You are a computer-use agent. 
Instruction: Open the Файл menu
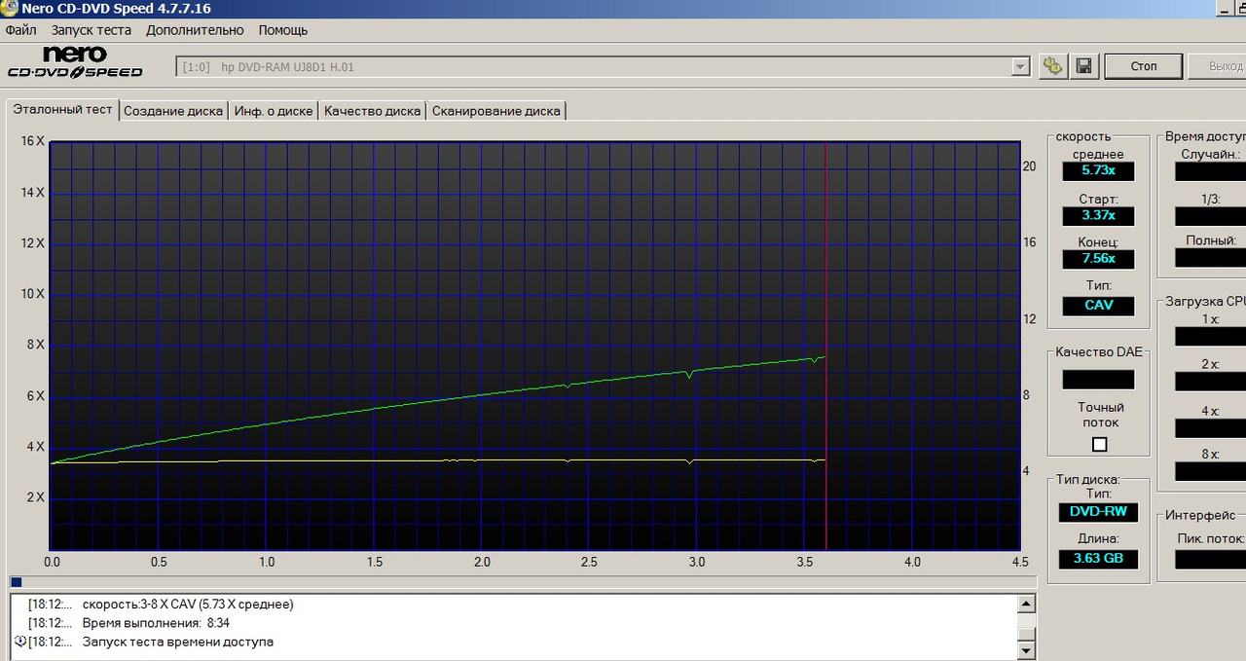click(20, 30)
